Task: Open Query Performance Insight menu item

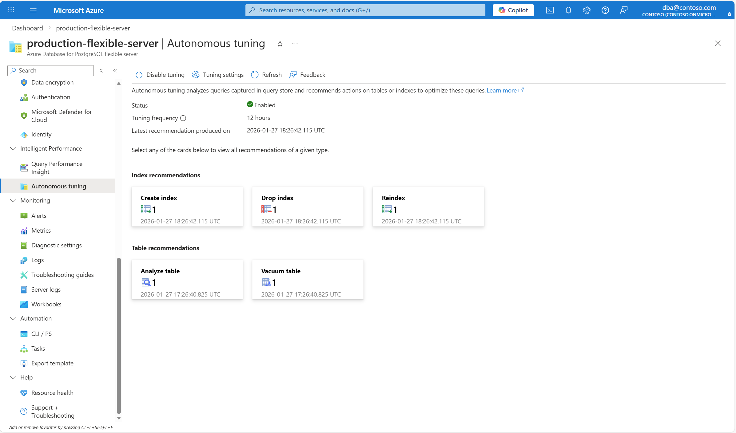Action: [57, 168]
